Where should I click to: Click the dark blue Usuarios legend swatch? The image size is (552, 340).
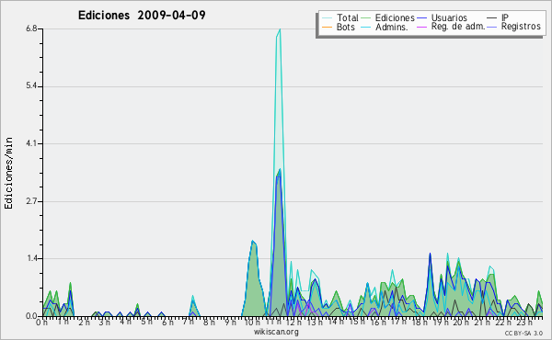point(421,18)
